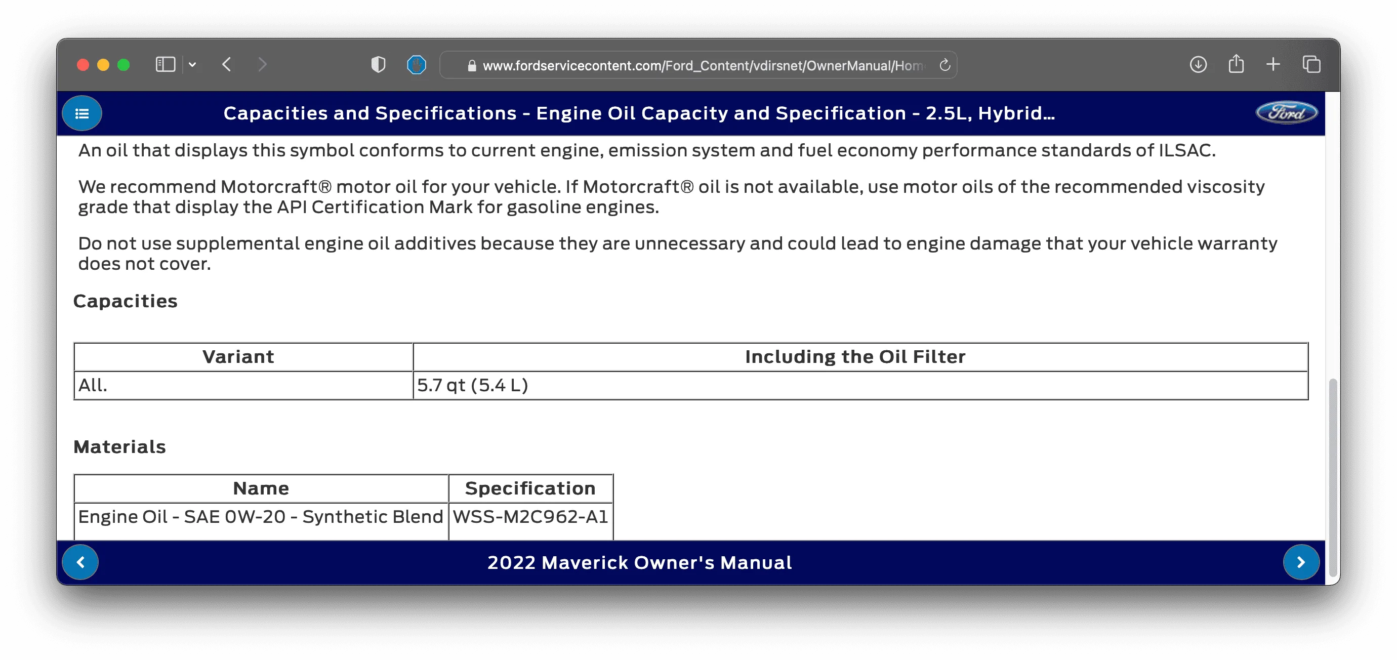Open the privacy report shield icon

[378, 65]
